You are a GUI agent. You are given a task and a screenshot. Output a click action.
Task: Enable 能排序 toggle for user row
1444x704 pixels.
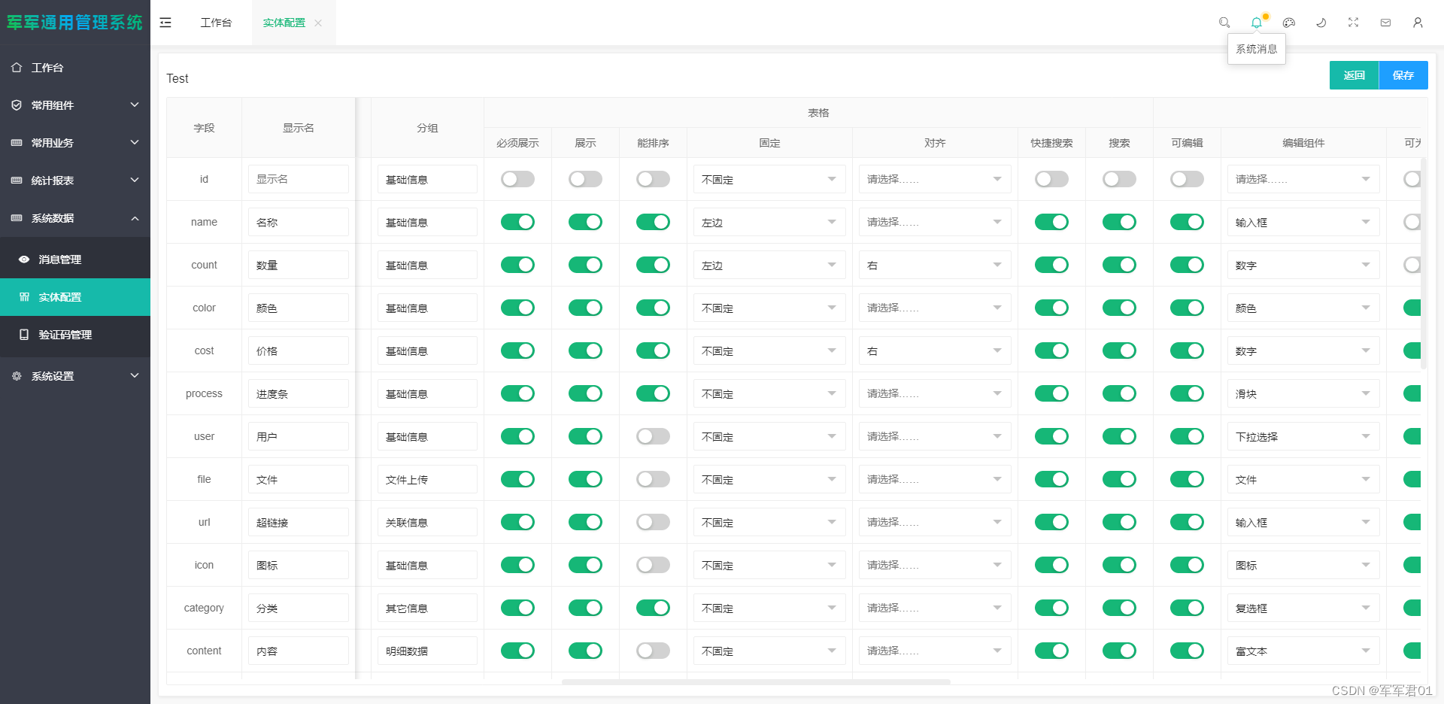653,436
